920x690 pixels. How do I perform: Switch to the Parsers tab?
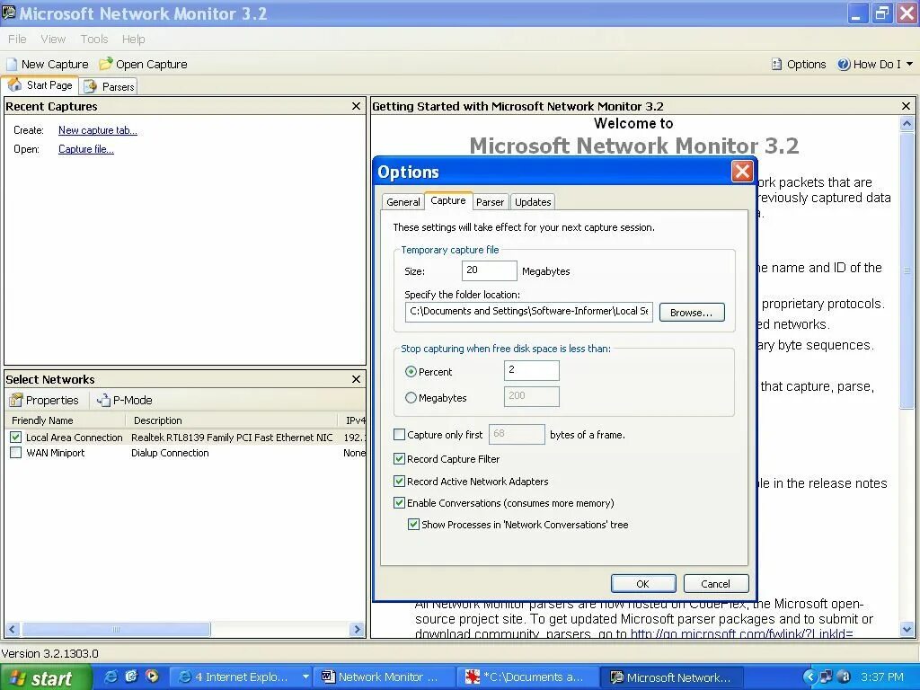point(109,87)
